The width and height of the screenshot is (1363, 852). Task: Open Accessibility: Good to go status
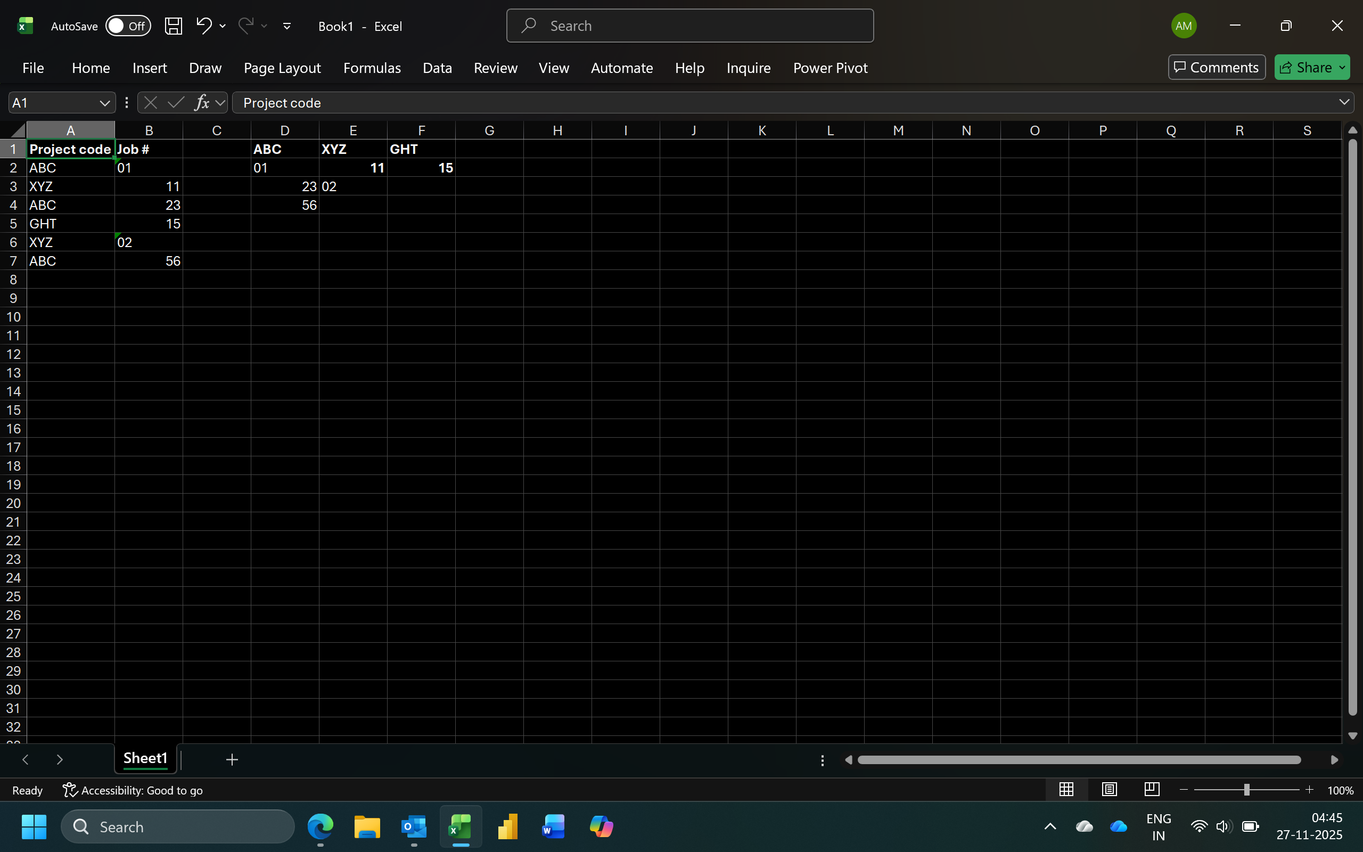tap(133, 791)
